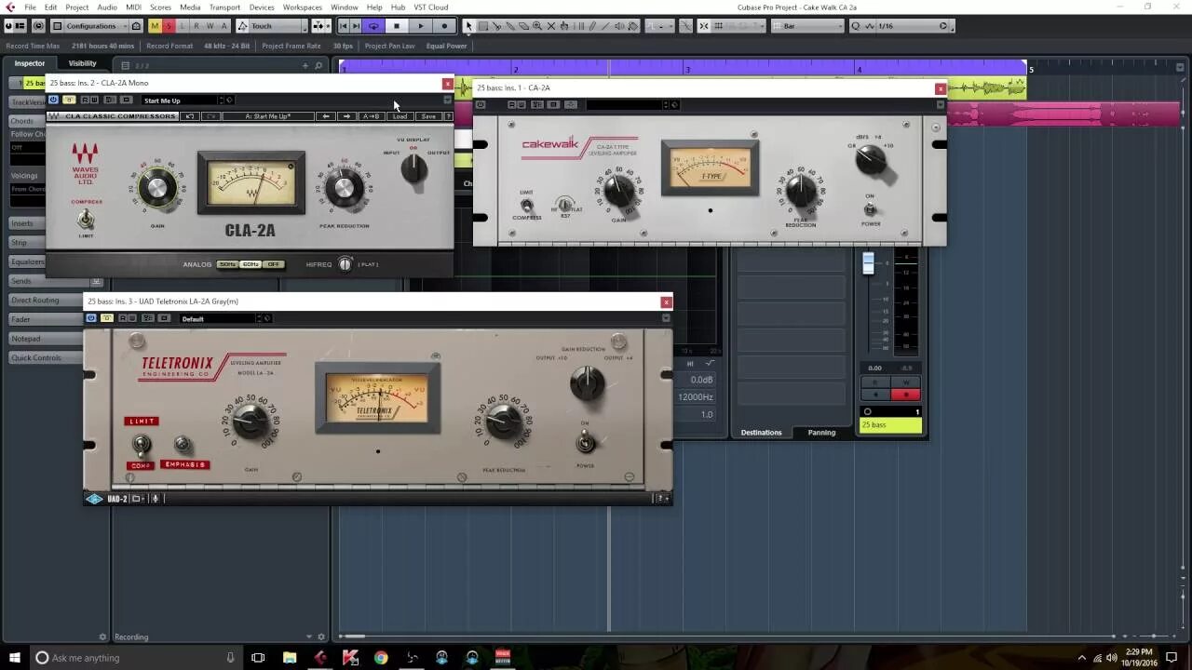The width and height of the screenshot is (1192, 670).
Task: Toggle CLA-2A plugin power activate button
Action: (53, 100)
